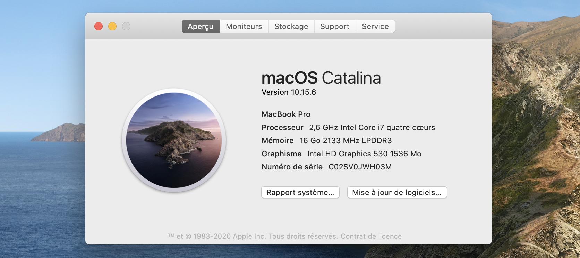Click the serial number C02SV0JWH03M
This screenshot has width=580, height=258.
click(x=360, y=167)
